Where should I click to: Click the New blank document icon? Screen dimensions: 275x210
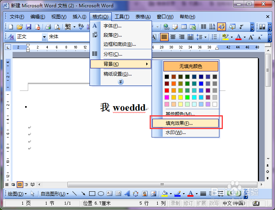(11, 27)
